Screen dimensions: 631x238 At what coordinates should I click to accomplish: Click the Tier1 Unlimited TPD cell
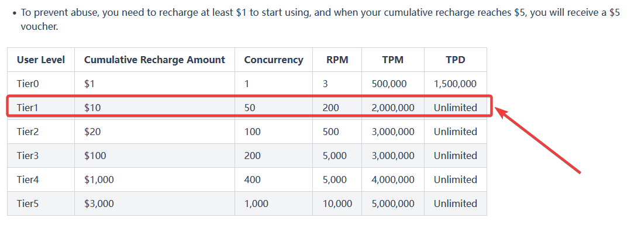pyautogui.click(x=456, y=108)
